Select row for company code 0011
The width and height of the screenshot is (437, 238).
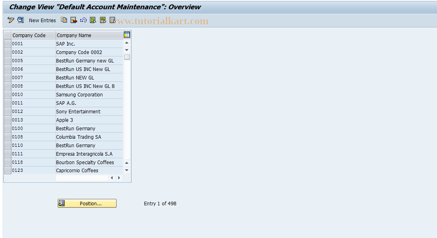(8, 103)
